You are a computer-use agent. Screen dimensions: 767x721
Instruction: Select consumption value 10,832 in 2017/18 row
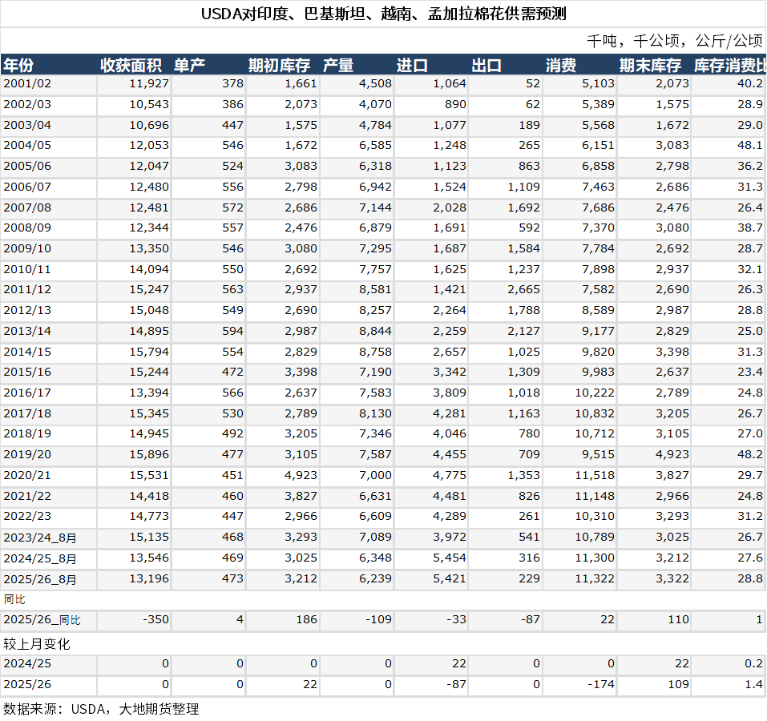(595, 413)
